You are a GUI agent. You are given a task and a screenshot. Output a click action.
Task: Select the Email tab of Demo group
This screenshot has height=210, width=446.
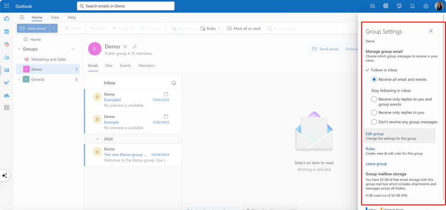[93, 66]
